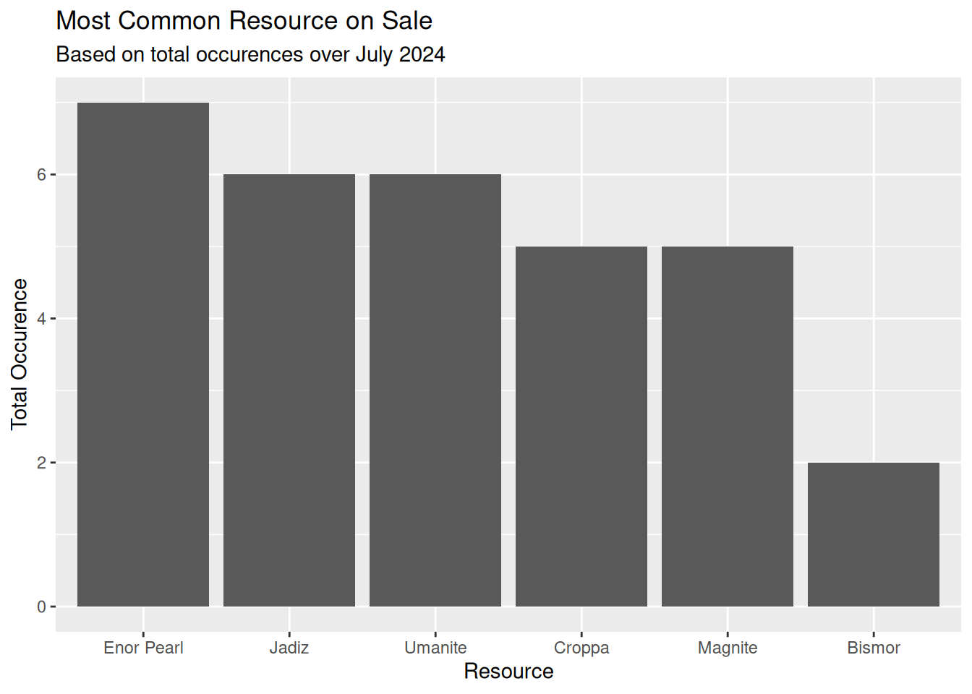Select the Magnite axis label
The height and width of the screenshot is (694, 972).
(x=728, y=648)
